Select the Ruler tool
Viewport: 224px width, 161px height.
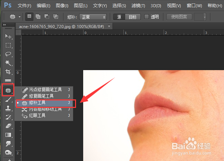[8, 81]
